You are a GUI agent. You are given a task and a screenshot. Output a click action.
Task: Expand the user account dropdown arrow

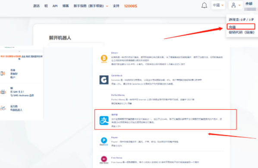pos(239,5)
